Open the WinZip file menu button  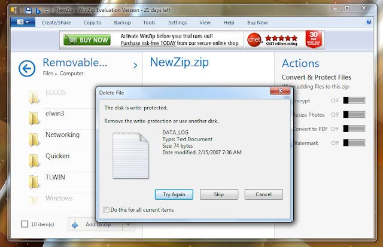coord(23,22)
